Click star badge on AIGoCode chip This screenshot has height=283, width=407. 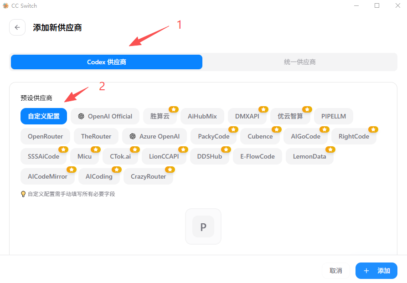pyautogui.click(x=325, y=129)
